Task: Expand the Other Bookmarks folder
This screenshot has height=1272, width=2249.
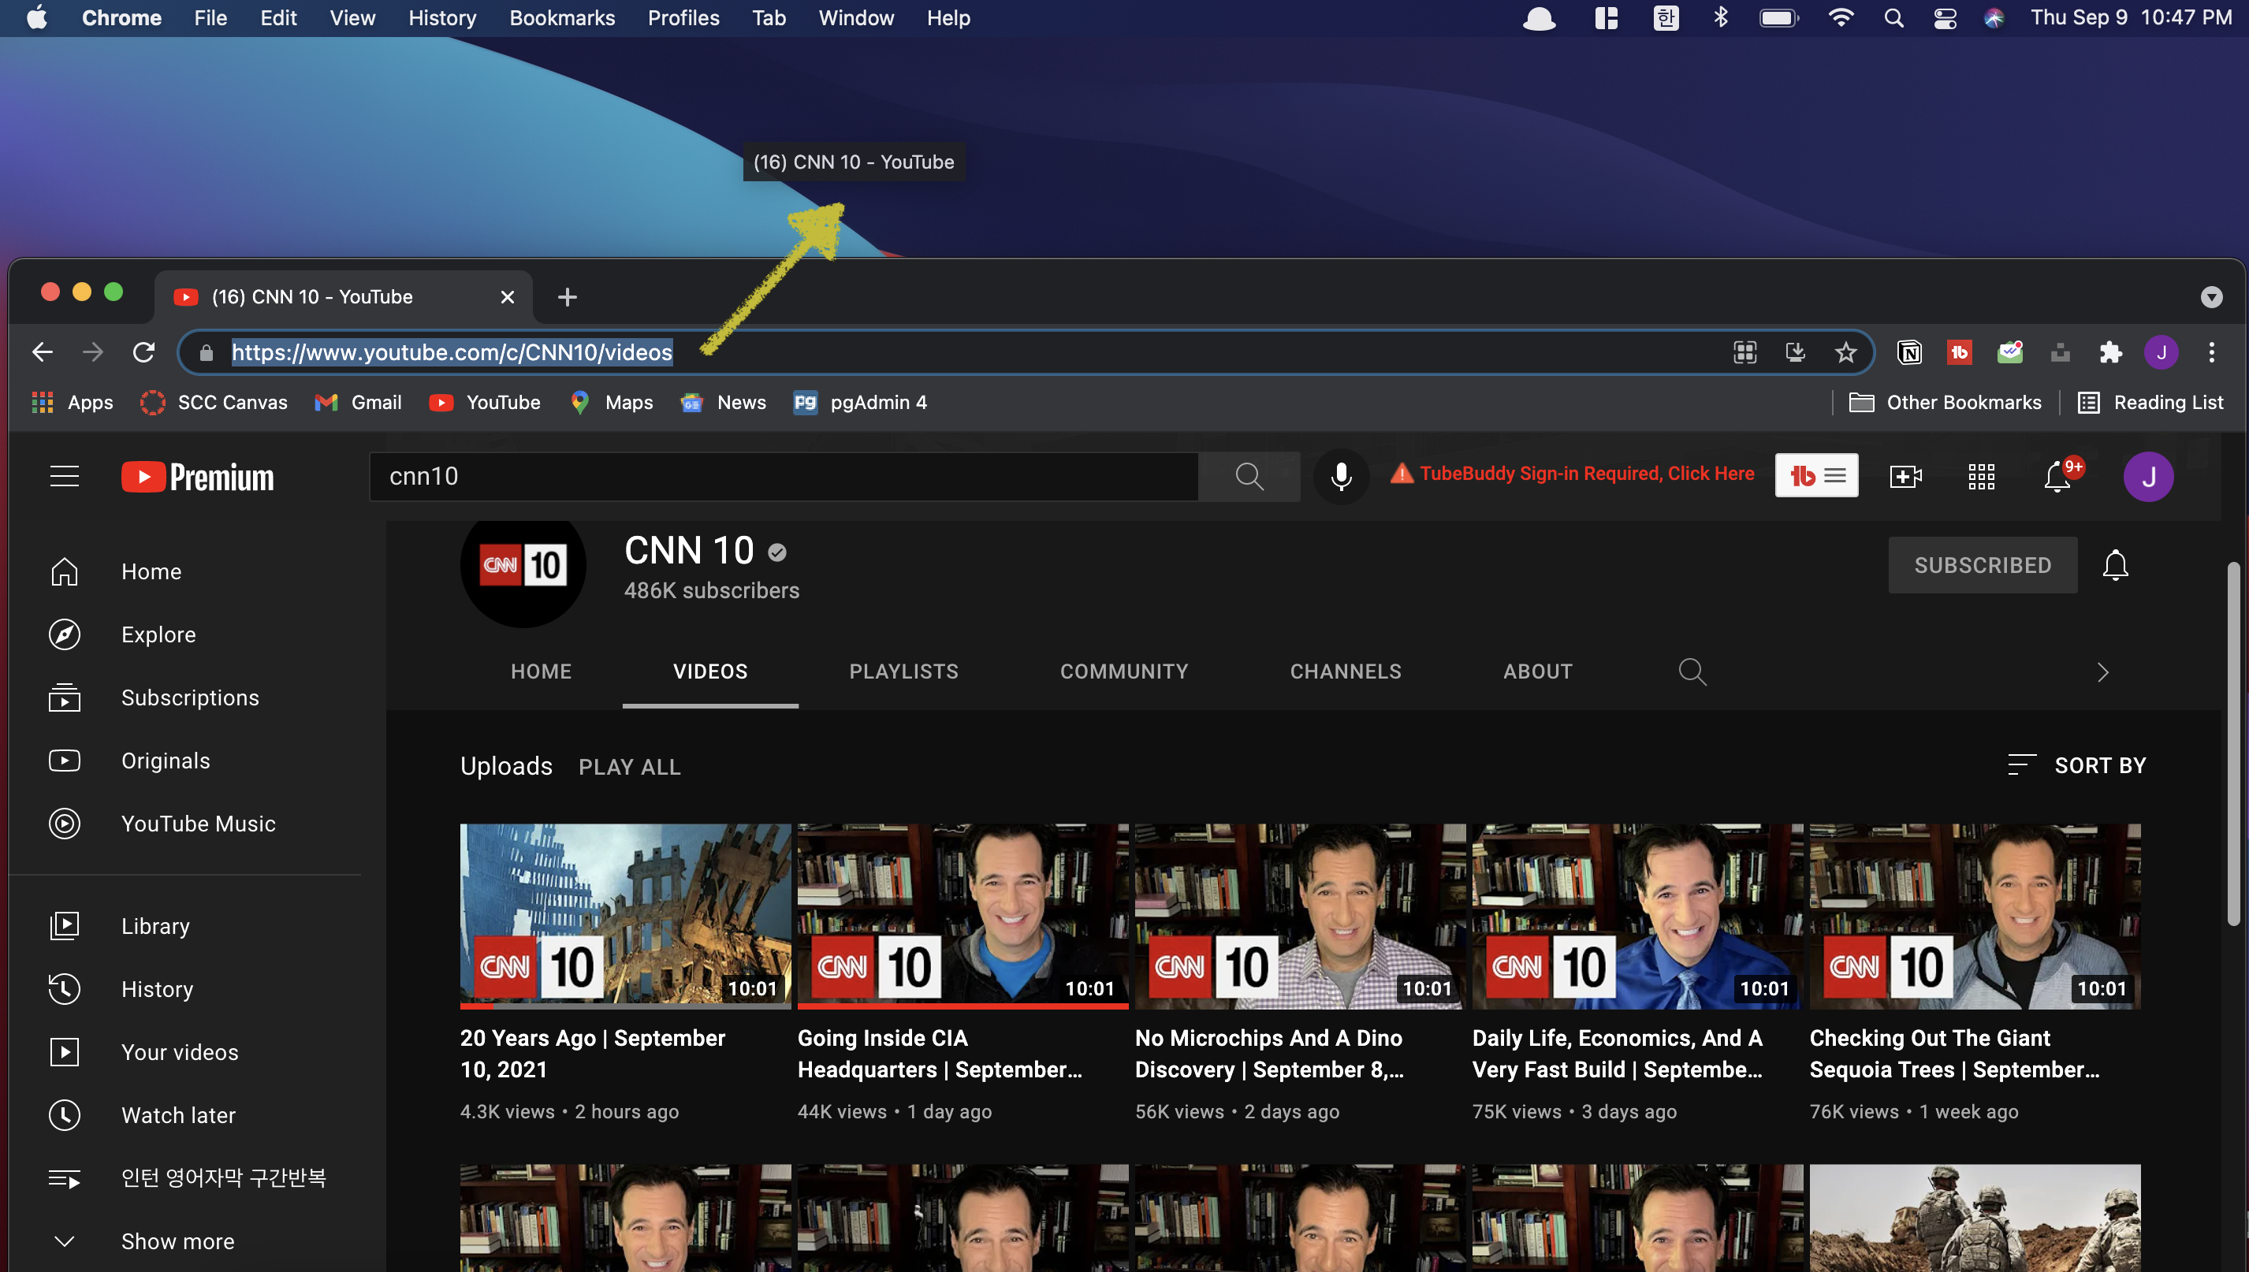Action: 1946,402
